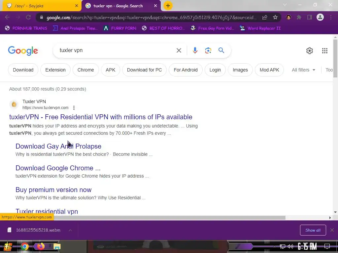Start voice search with the microphone

tap(195, 50)
